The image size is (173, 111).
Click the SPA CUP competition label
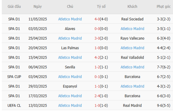point(14,77)
